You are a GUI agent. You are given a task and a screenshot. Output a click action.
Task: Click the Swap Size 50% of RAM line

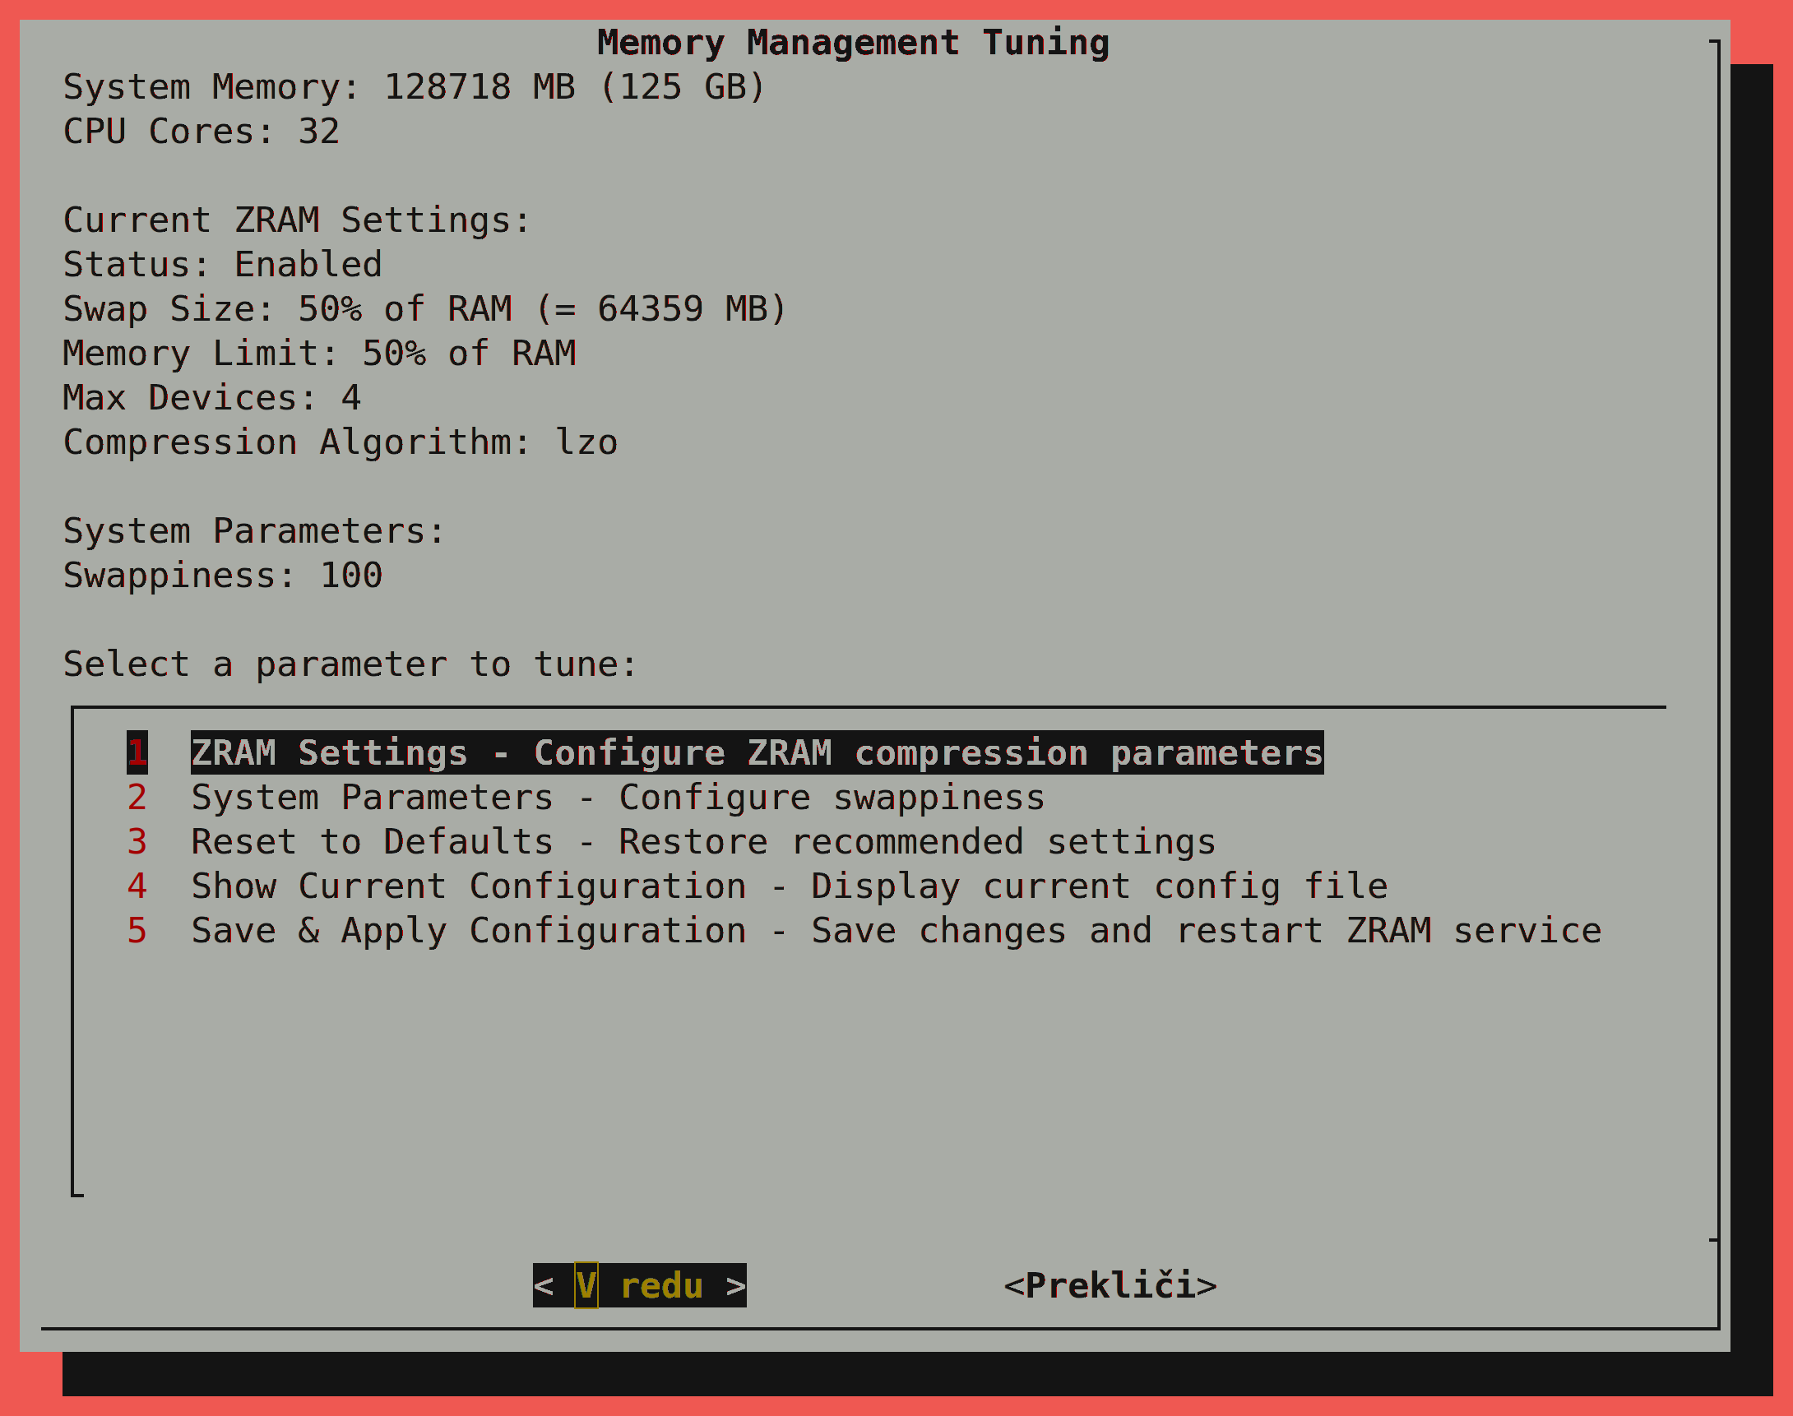pos(424,309)
